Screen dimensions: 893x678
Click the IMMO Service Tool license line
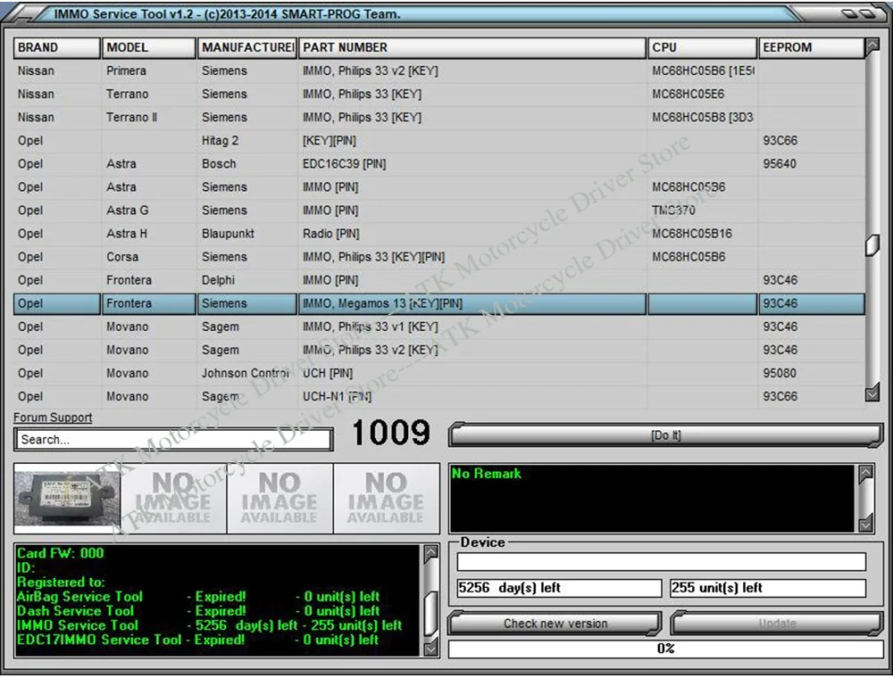pyautogui.click(x=210, y=625)
